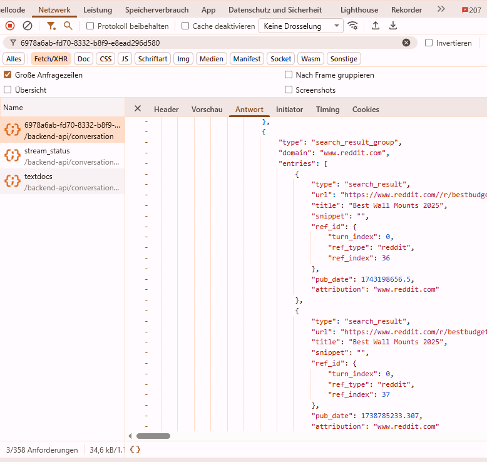This screenshot has height=462, width=487.
Task: Open Speicherverbrauch tab
Action: click(x=157, y=10)
